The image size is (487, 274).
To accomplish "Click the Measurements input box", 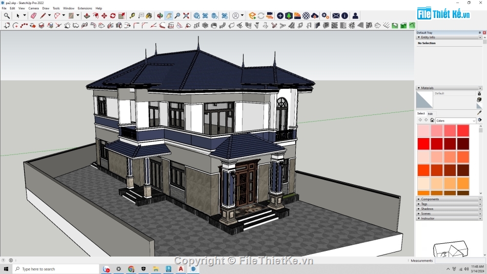I will (460, 261).
